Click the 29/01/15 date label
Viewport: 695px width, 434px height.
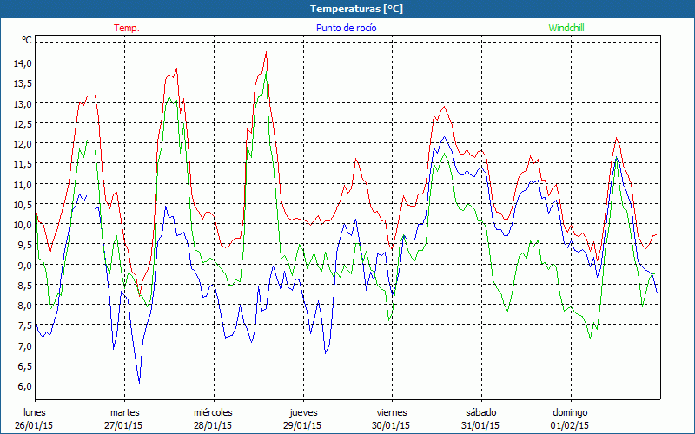(x=303, y=425)
